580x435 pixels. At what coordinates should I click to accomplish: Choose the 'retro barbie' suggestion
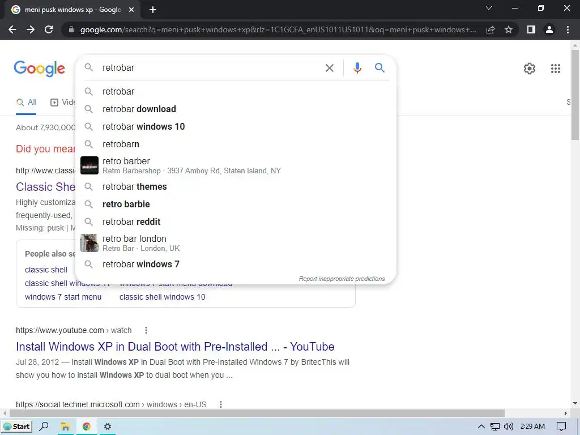(x=236, y=204)
